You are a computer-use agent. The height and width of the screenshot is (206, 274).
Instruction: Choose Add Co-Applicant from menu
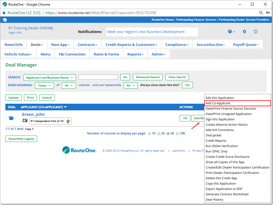pyautogui.click(x=237, y=103)
